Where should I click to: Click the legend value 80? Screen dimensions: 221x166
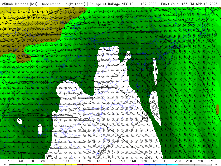click(x=43, y=161)
